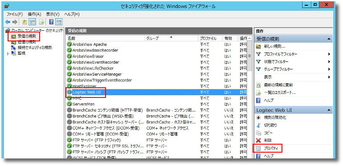Select the HostExplorer rule
The height and width of the screenshot is (166, 343).
[156, 86]
